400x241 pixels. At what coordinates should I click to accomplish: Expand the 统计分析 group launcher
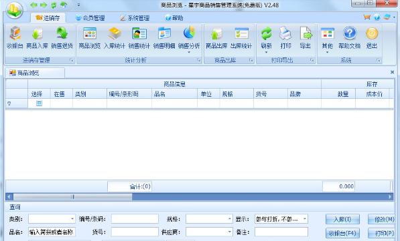click(199, 61)
